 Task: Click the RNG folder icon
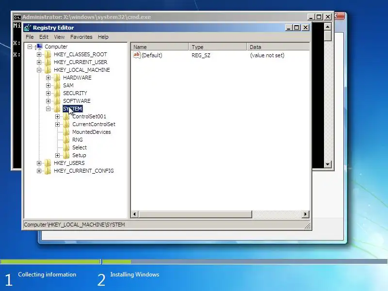pos(66,140)
